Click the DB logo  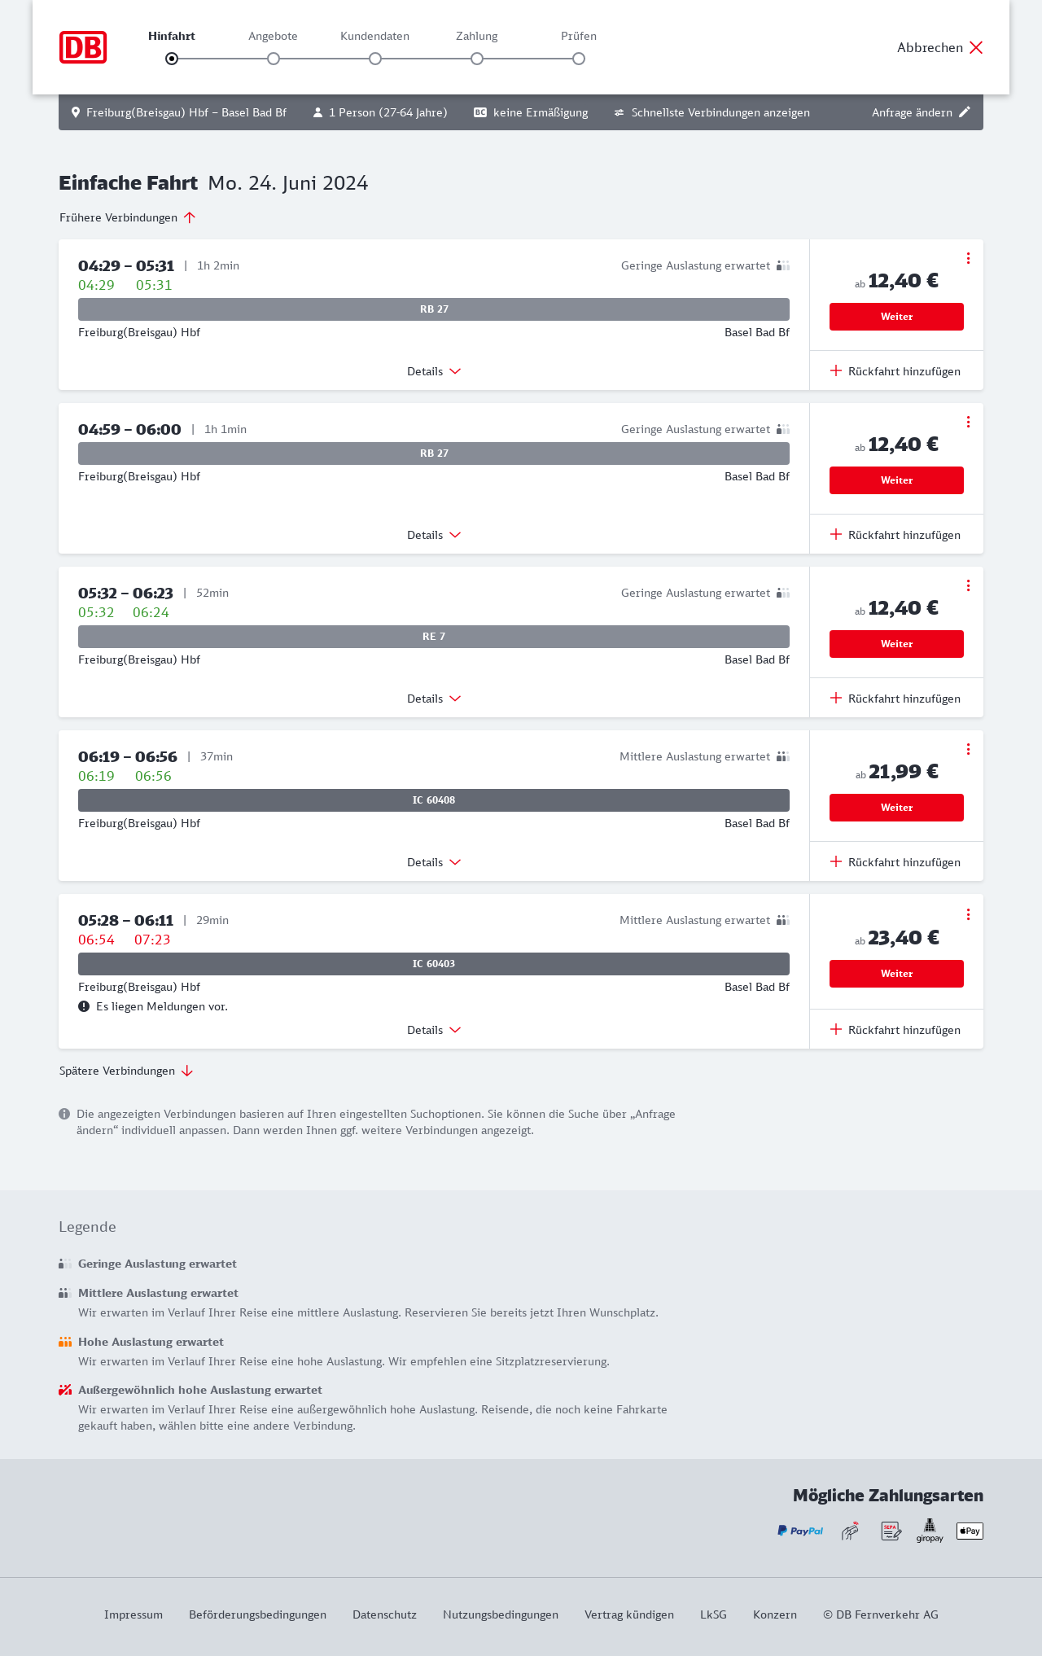tap(83, 47)
